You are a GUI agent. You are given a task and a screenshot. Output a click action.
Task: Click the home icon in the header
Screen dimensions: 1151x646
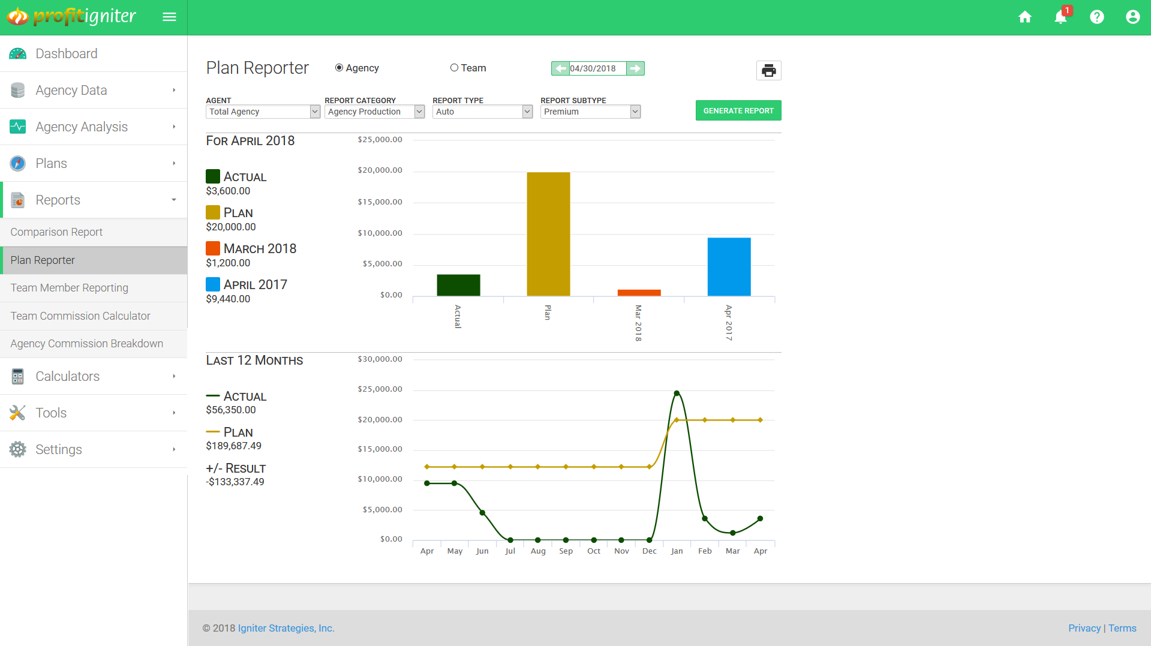(x=1024, y=17)
